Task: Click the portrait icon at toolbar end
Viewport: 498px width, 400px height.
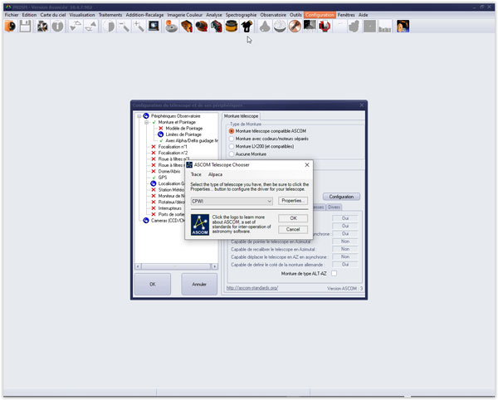Action: coord(403,27)
